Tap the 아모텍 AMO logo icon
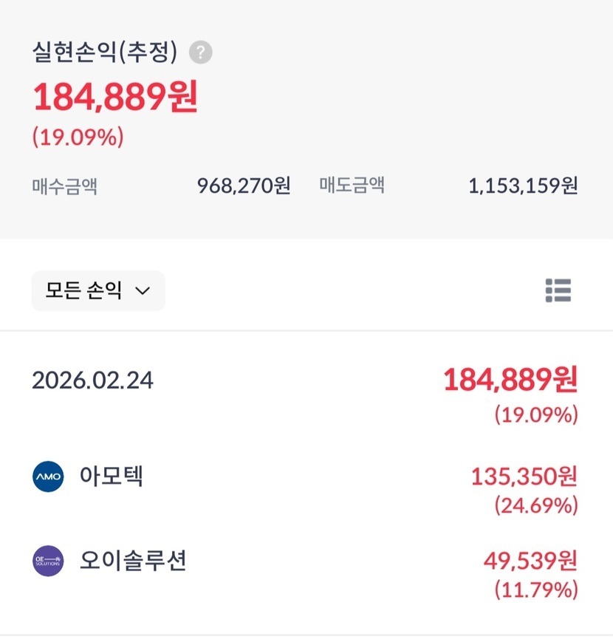The width and height of the screenshot is (613, 642). point(49,477)
